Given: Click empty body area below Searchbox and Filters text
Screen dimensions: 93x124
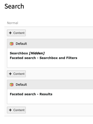Looking at the screenshot, I should coord(50,64).
